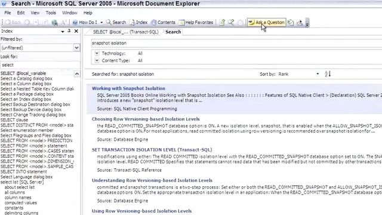Toggle auto-hide pin on Index panel
This screenshot has width=382, height=215.
tap(69, 31)
